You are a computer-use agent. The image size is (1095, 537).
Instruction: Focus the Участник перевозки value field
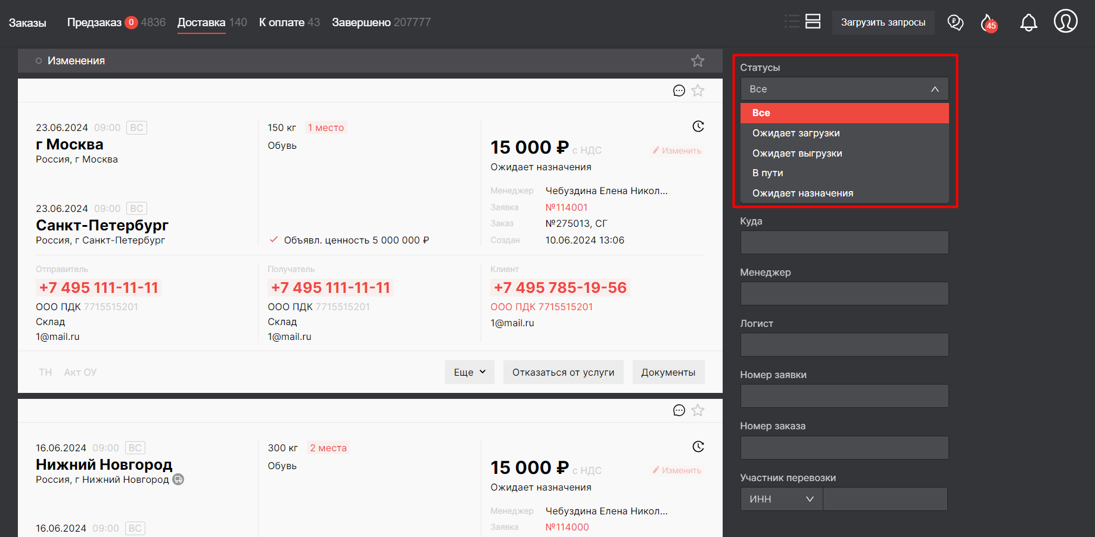coord(885,499)
